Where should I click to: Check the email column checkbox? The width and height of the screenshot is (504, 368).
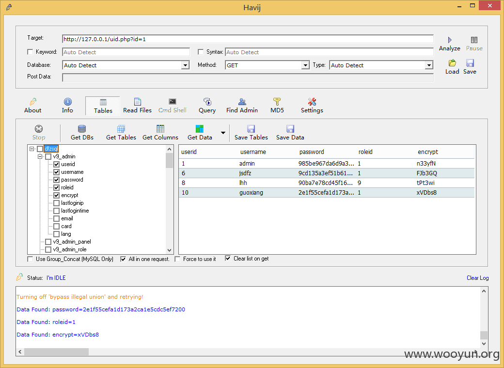56,218
